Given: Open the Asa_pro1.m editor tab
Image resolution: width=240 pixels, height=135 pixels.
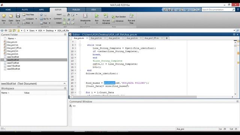Looking at the screenshot, I should [96, 38].
